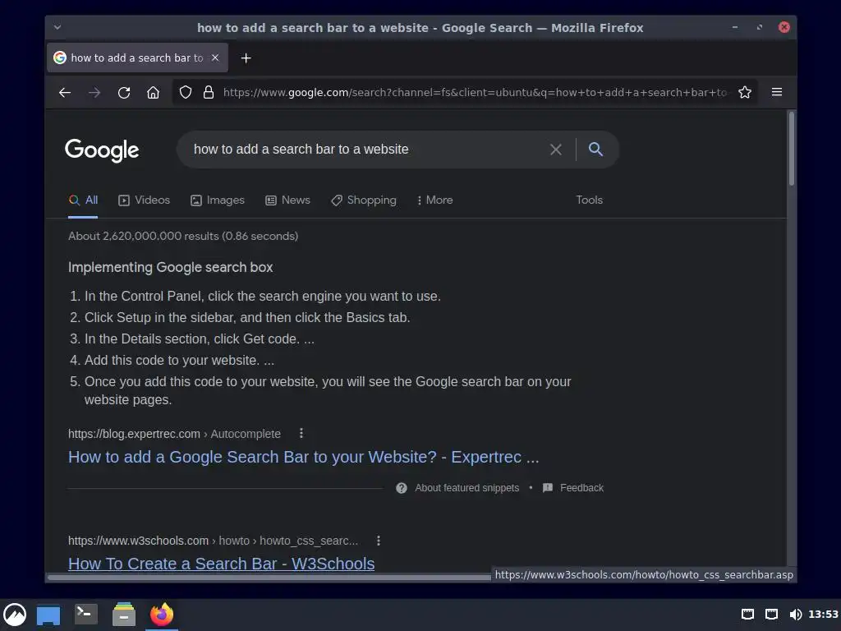Close the Google search tab
This screenshot has width=841, height=631.
click(215, 58)
